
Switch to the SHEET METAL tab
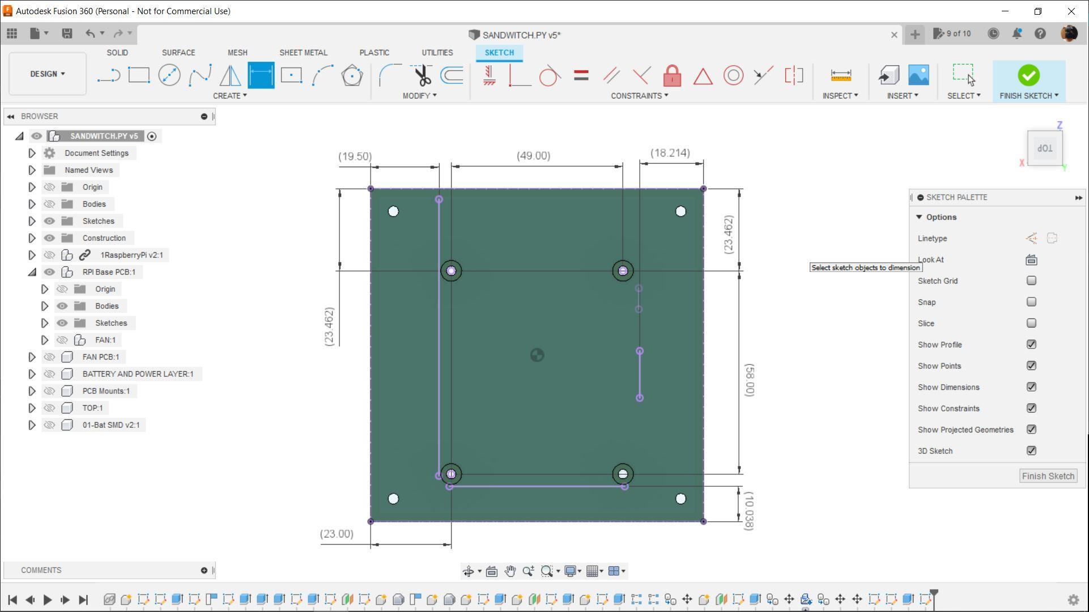303,53
